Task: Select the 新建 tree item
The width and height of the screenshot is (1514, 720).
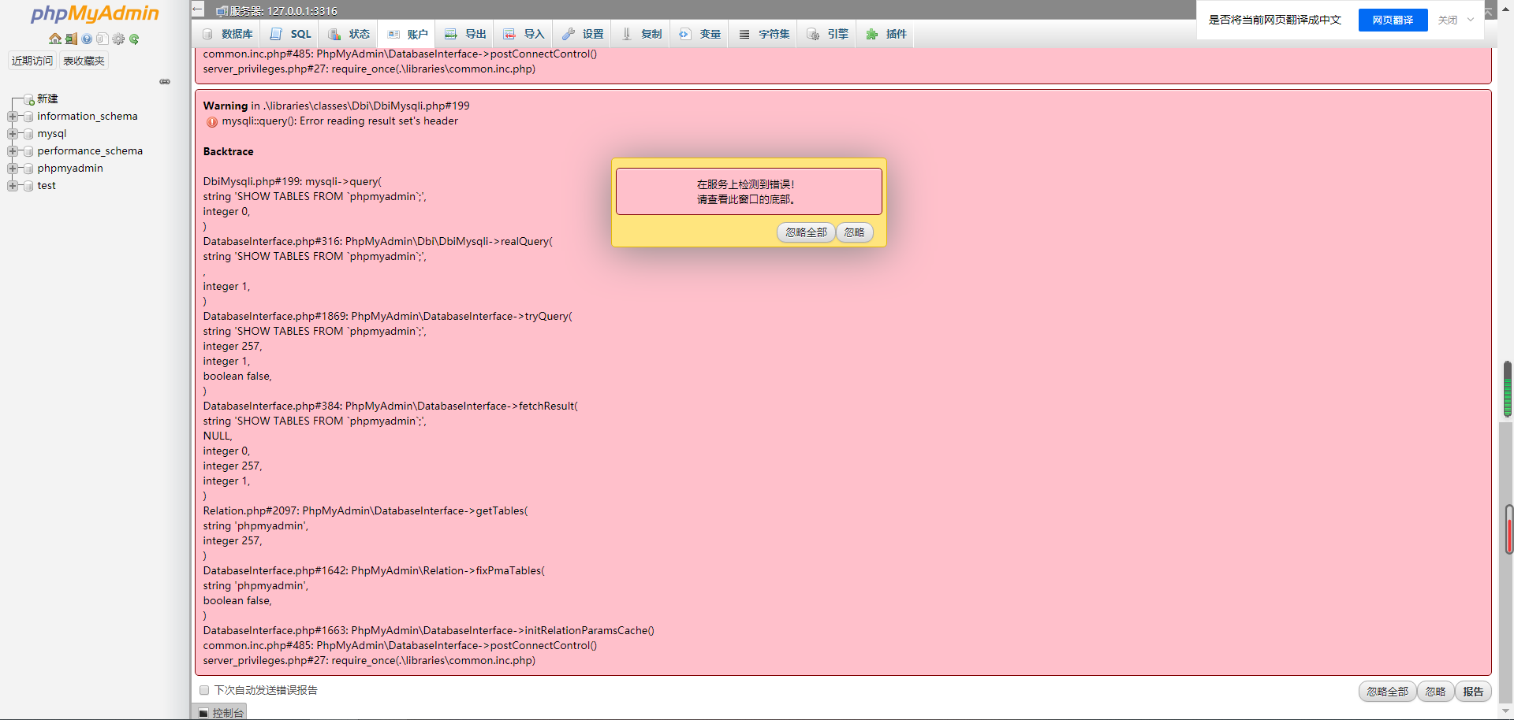Action: (x=47, y=99)
